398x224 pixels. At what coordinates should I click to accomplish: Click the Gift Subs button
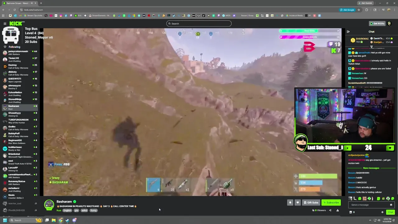(x=311, y=203)
